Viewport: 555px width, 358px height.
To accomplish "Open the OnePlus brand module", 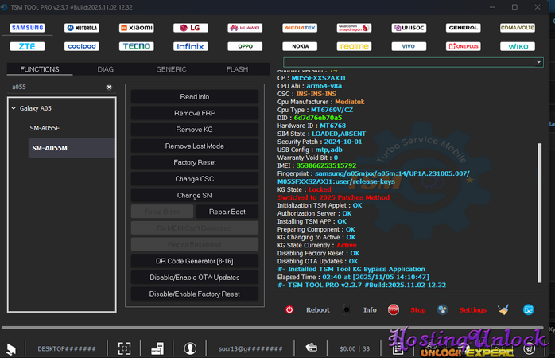I will (x=463, y=46).
